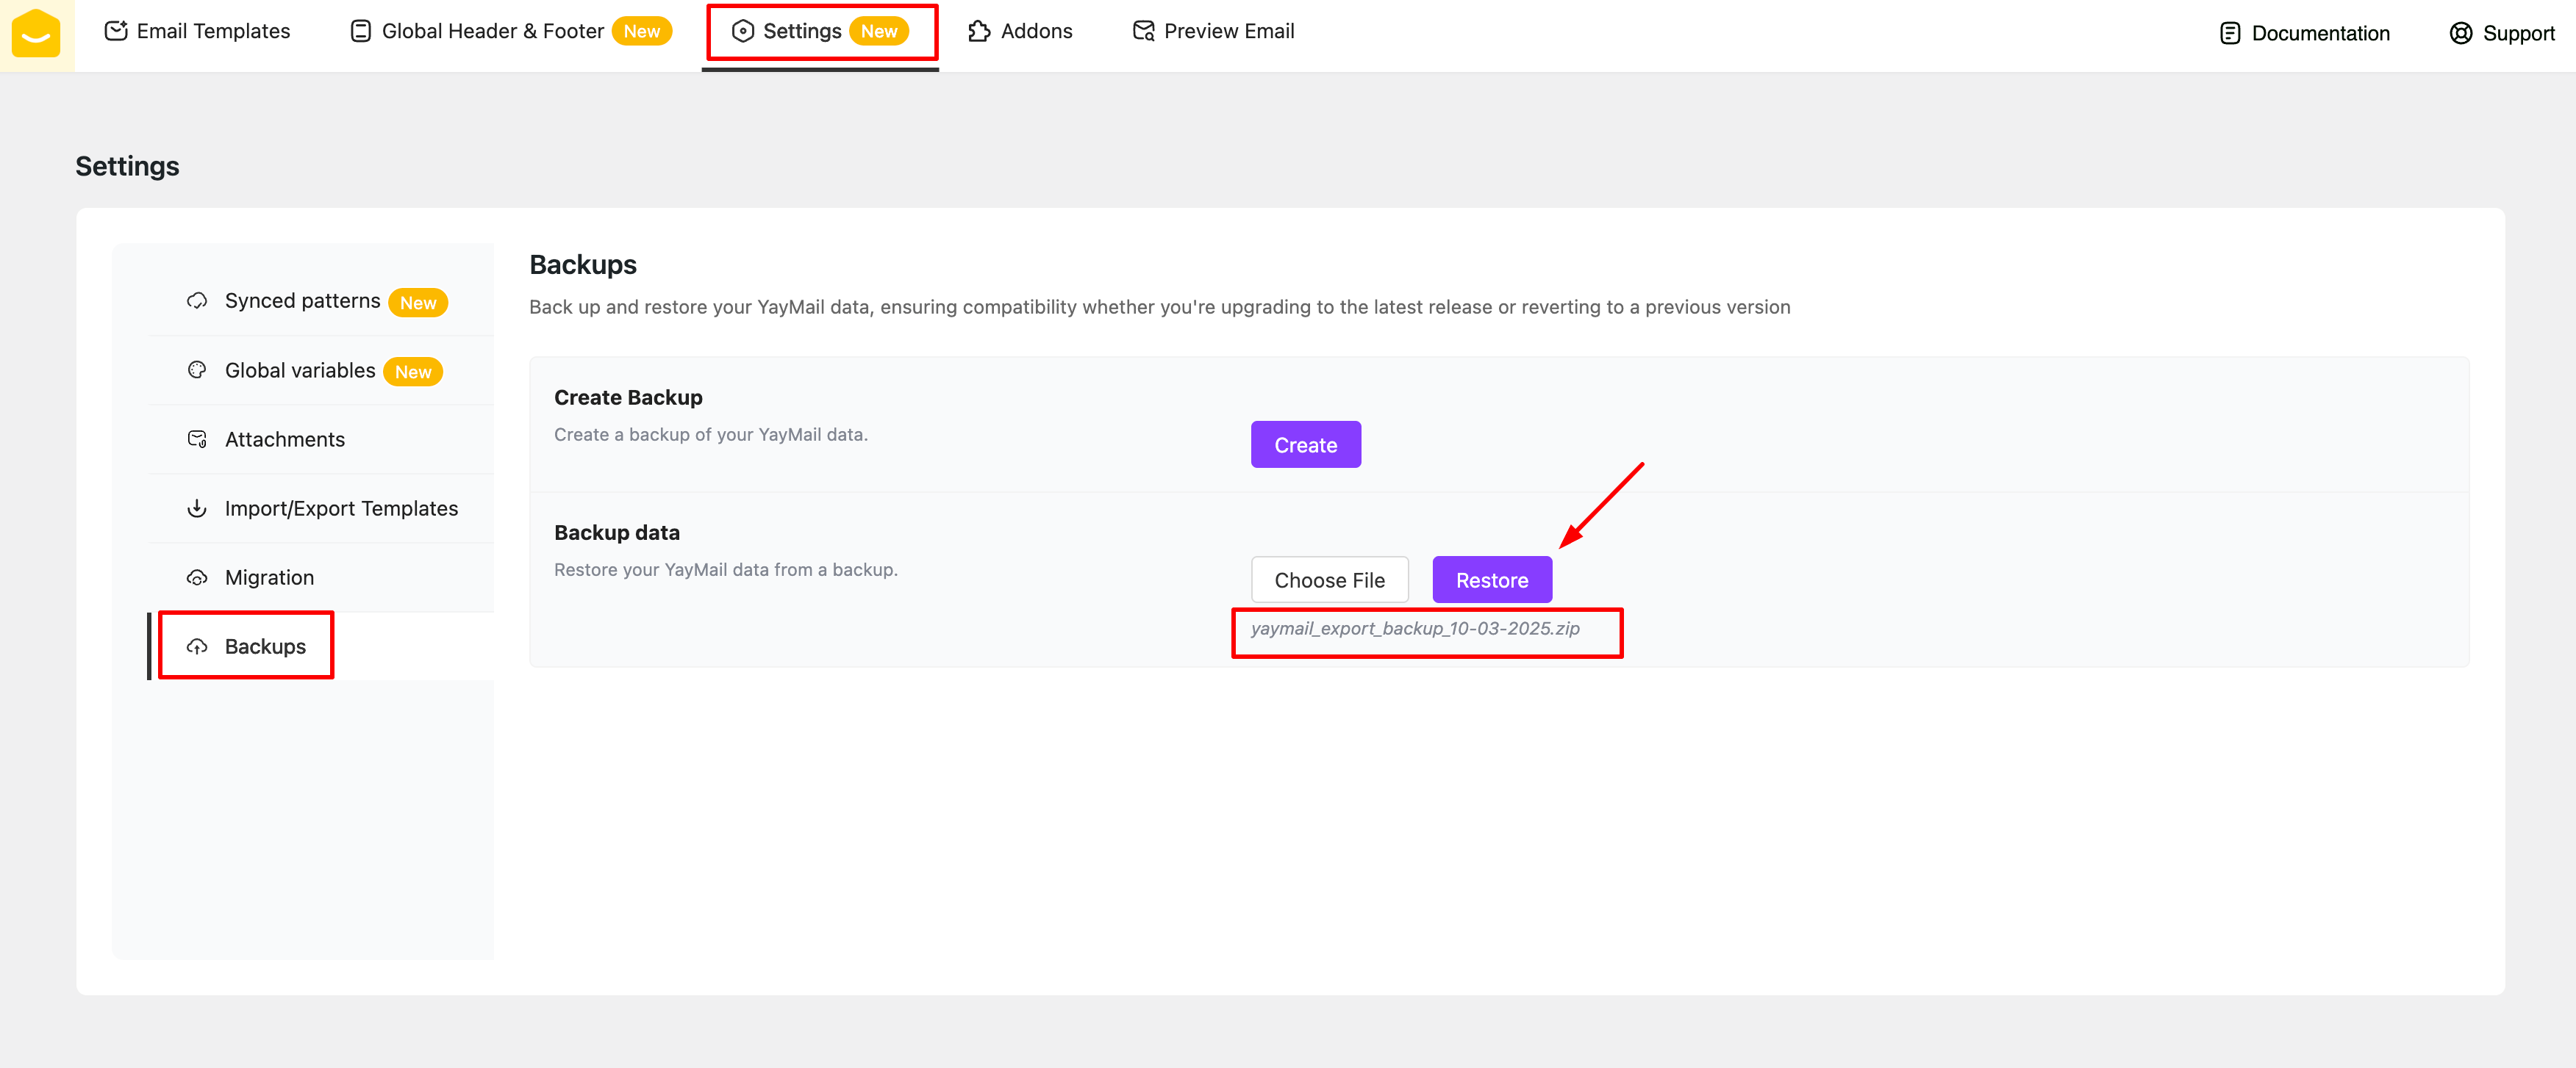
Task: Click the yaymail_export_backup zip filename
Action: point(1414,629)
